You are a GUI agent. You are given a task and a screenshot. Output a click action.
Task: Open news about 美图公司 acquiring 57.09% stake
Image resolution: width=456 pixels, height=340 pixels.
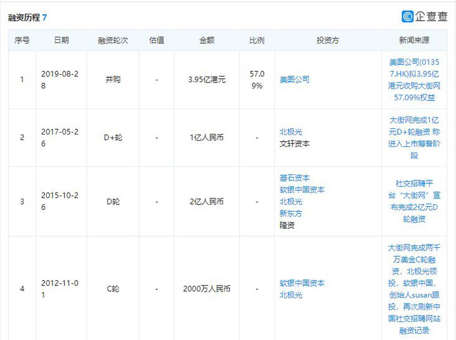pos(414,79)
